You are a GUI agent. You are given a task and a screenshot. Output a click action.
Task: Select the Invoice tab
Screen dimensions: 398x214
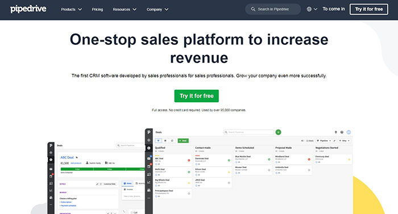128,189
